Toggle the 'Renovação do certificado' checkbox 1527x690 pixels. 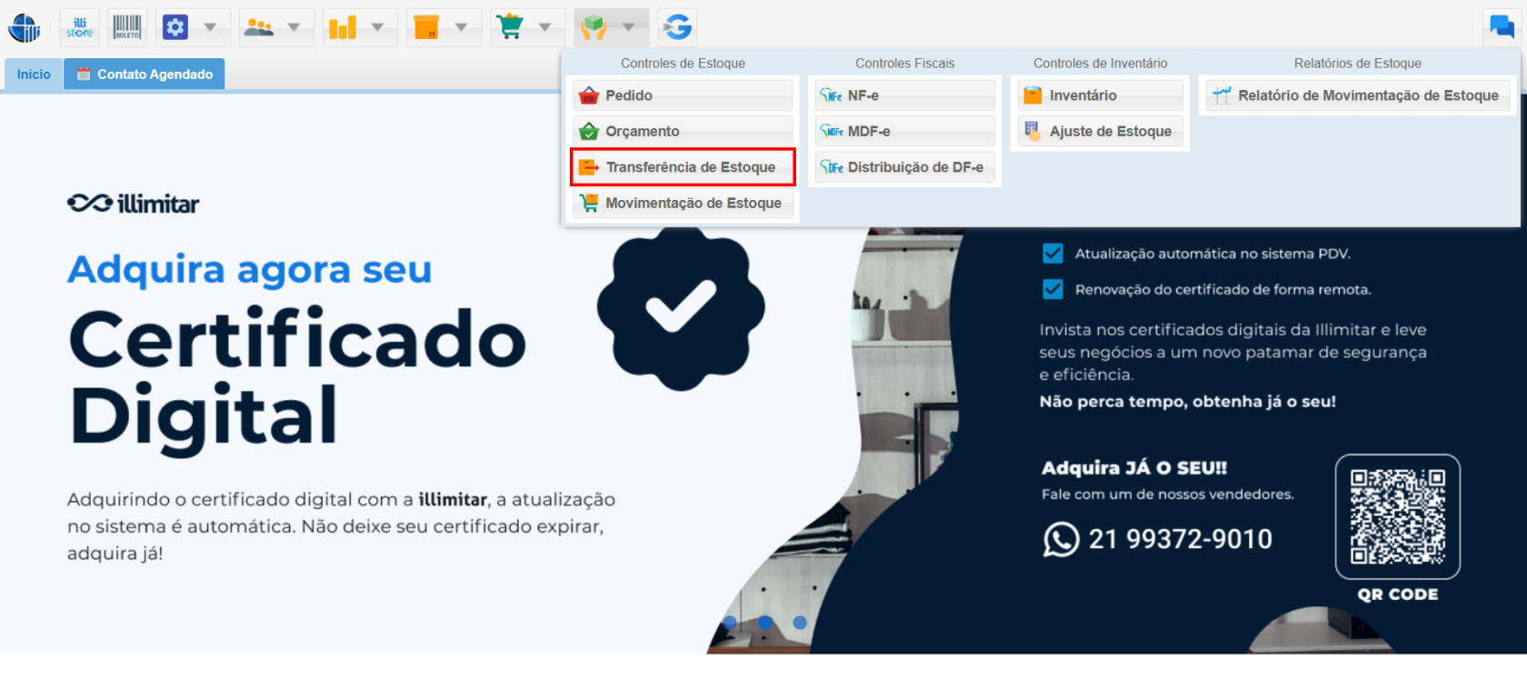coord(1053,289)
